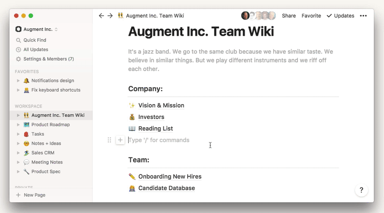The height and width of the screenshot is (213, 384).
Task: Click the back navigation arrow
Action: pyautogui.click(x=101, y=16)
